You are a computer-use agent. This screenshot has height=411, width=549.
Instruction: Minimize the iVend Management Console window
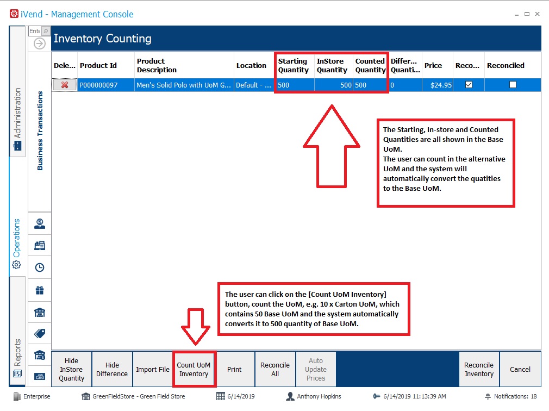[x=516, y=14]
